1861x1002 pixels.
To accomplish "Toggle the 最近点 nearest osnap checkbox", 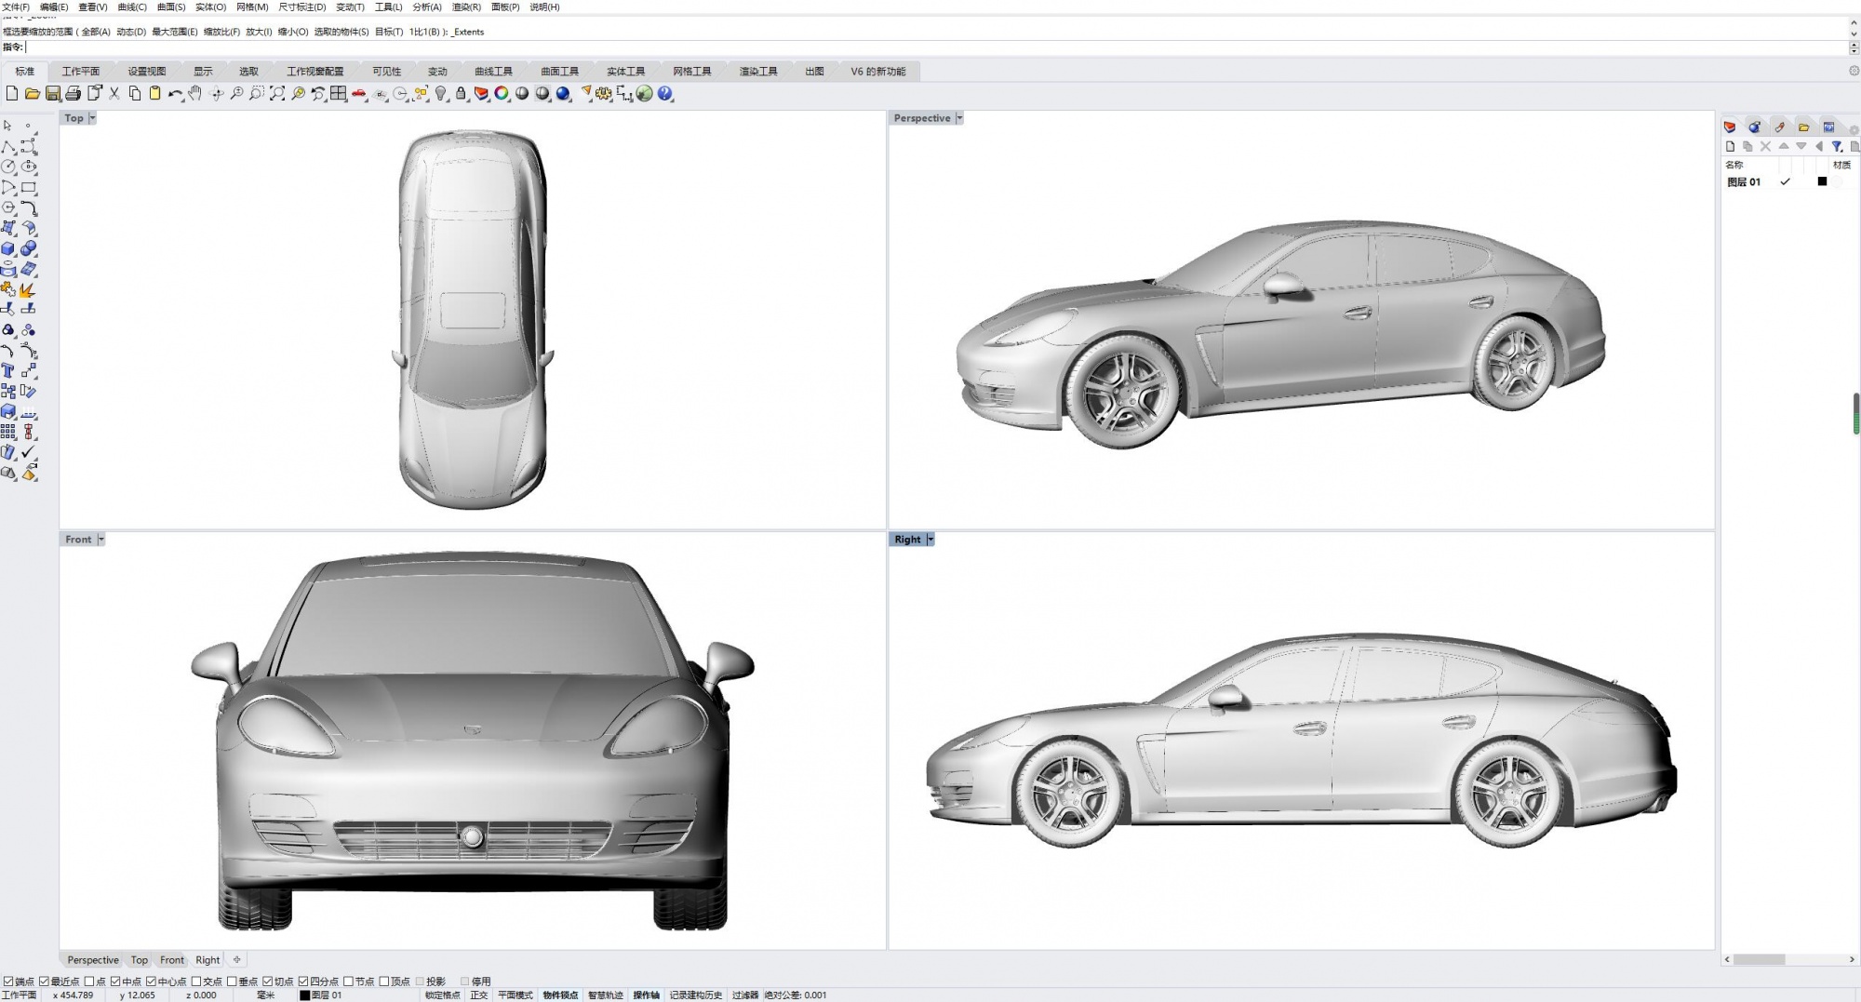I will pos(43,981).
